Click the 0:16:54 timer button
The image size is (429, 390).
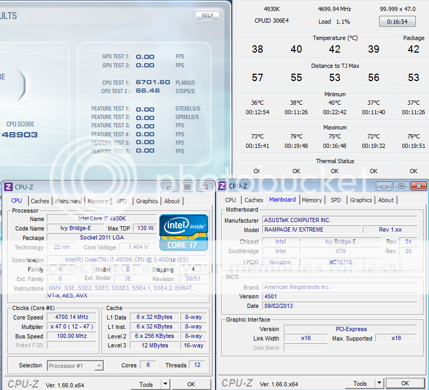(x=397, y=22)
